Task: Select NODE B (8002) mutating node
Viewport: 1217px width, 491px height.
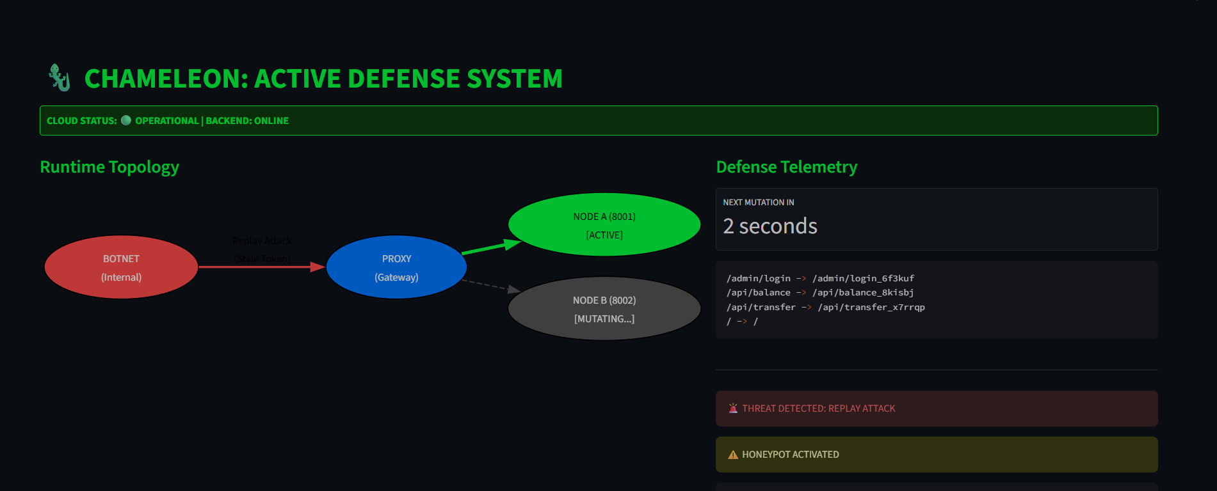Action: pos(604,309)
